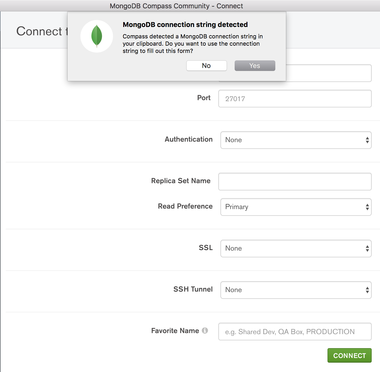Click the MongoDB Compass Community title bar
This screenshot has width=380, height=372.
[176, 6]
